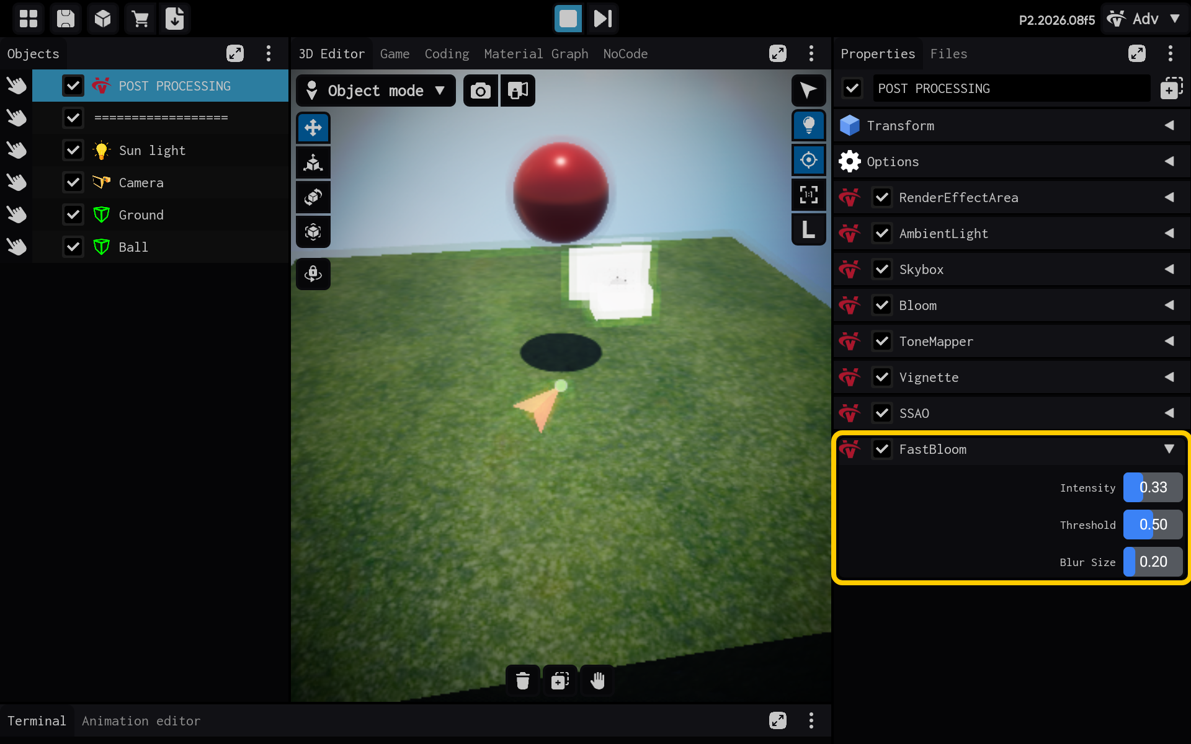
Task: Switch to the Coding tab
Action: [x=447, y=54]
